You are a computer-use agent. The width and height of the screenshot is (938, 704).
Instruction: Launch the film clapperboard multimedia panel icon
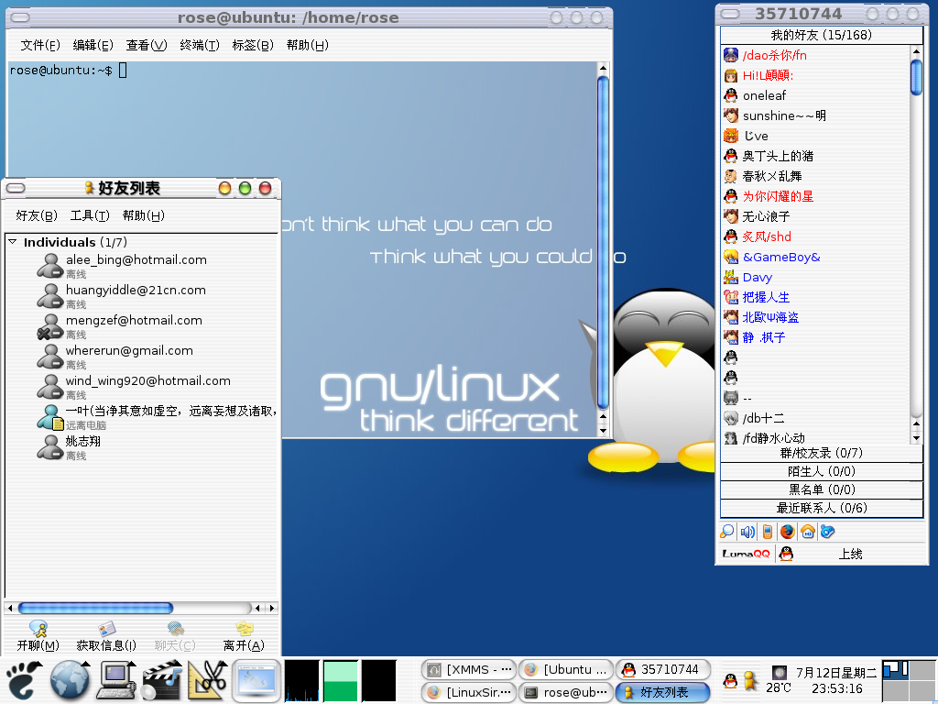162,681
